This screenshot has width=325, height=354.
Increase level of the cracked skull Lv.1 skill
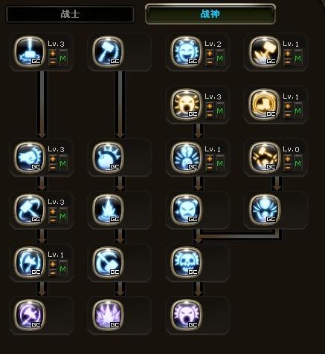pyautogui.click(x=210, y=159)
